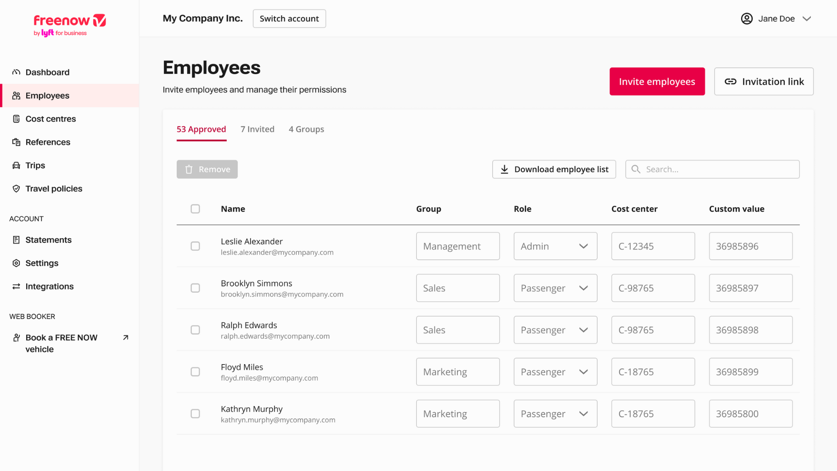Click the References clipboard icon
Image resolution: width=837 pixels, height=471 pixels.
16,142
